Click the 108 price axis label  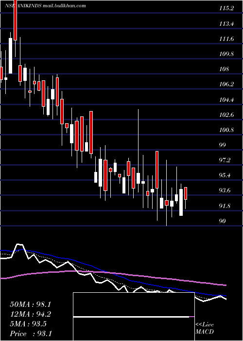pos(224,69)
